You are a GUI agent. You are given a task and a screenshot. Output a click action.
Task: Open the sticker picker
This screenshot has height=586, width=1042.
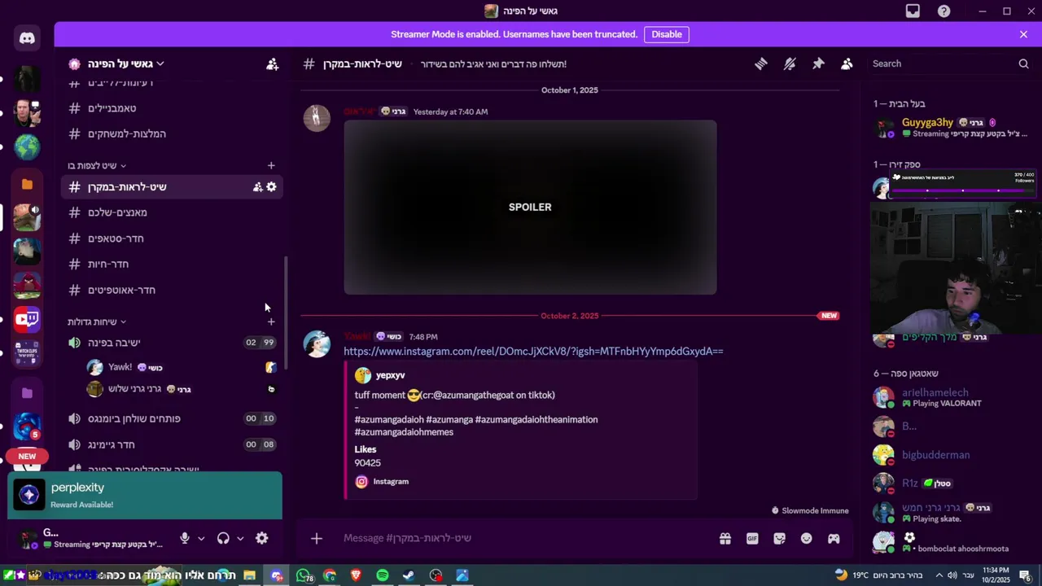[779, 538]
